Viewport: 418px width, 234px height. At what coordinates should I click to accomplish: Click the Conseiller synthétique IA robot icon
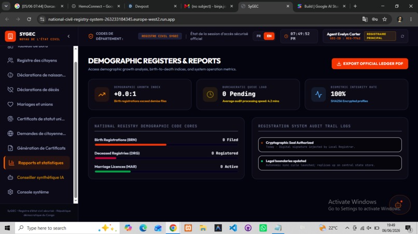pyautogui.click(x=10, y=177)
